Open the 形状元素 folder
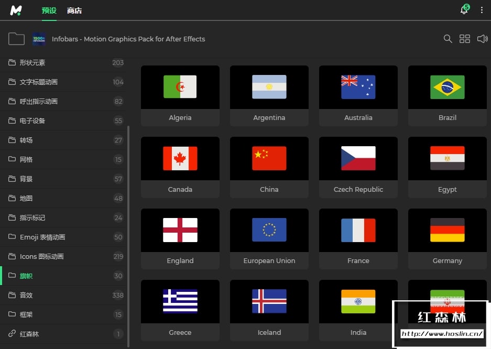Viewport: 491px width, 349px height. tap(63, 62)
